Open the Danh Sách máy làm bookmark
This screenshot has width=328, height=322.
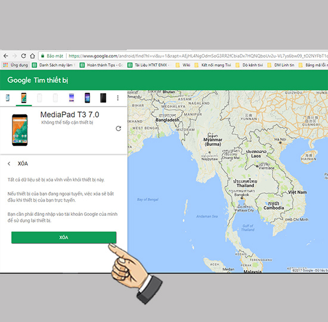(54, 65)
